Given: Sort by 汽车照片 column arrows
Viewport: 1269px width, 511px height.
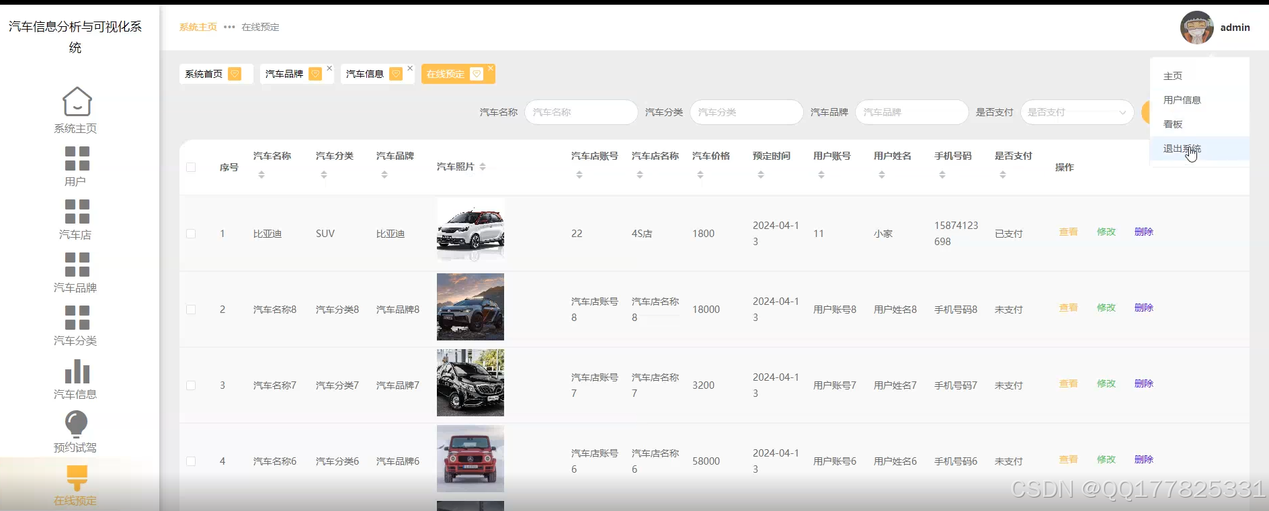Looking at the screenshot, I should (x=483, y=167).
